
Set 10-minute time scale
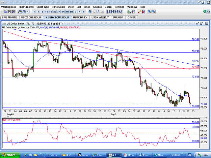[47, 12]
